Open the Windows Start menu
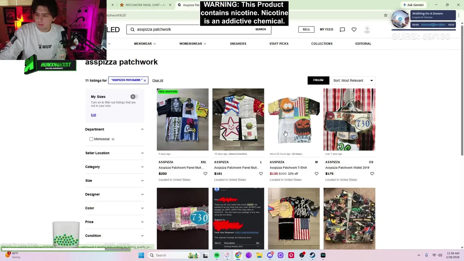Image resolution: width=464 pixels, height=261 pixels. click(x=141, y=255)
